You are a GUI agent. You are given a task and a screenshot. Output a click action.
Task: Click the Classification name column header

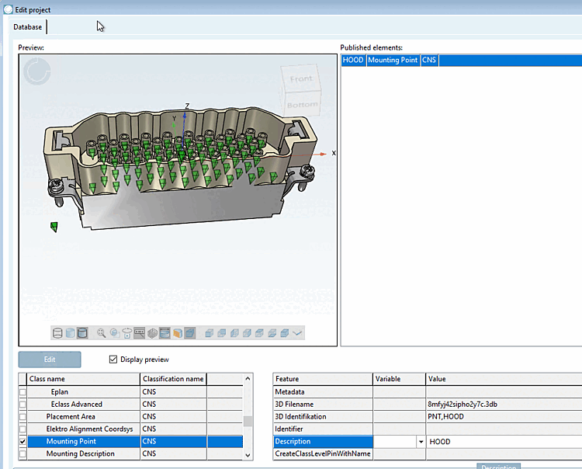pos(173,379)
